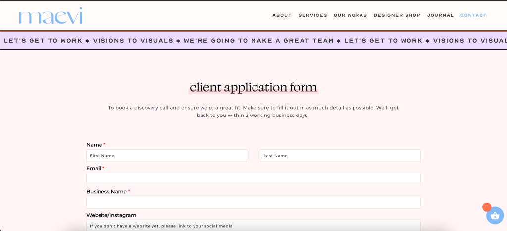This screenshot has width=507, height=231.
Task: Click the Name field label
Action: [94, 145]
